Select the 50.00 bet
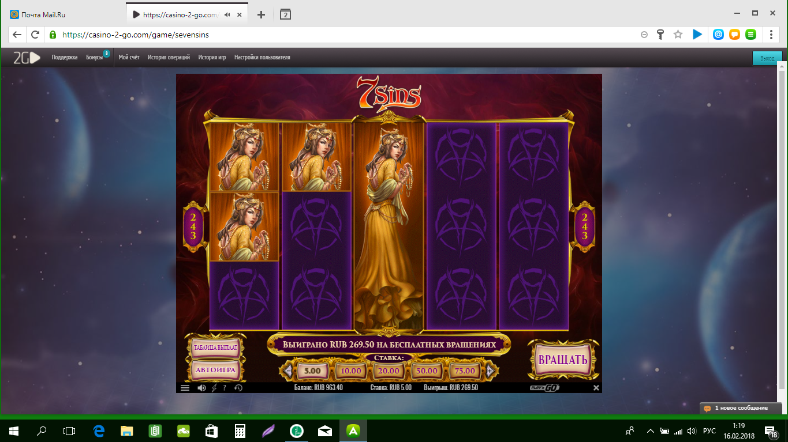This screenshot has width=788, height=442. click(427, 371)
